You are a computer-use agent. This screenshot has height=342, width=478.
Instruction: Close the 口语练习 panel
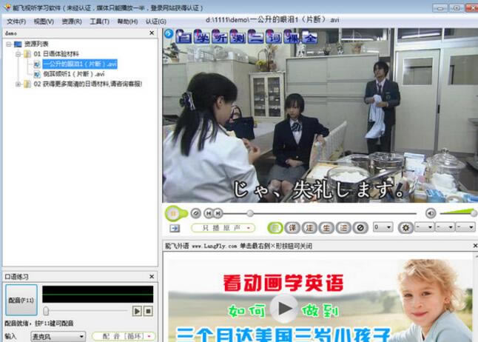tap(152, 276)
